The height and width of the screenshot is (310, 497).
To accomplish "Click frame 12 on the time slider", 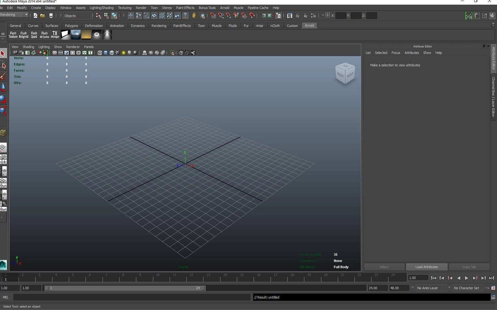I will pos(191,277).
